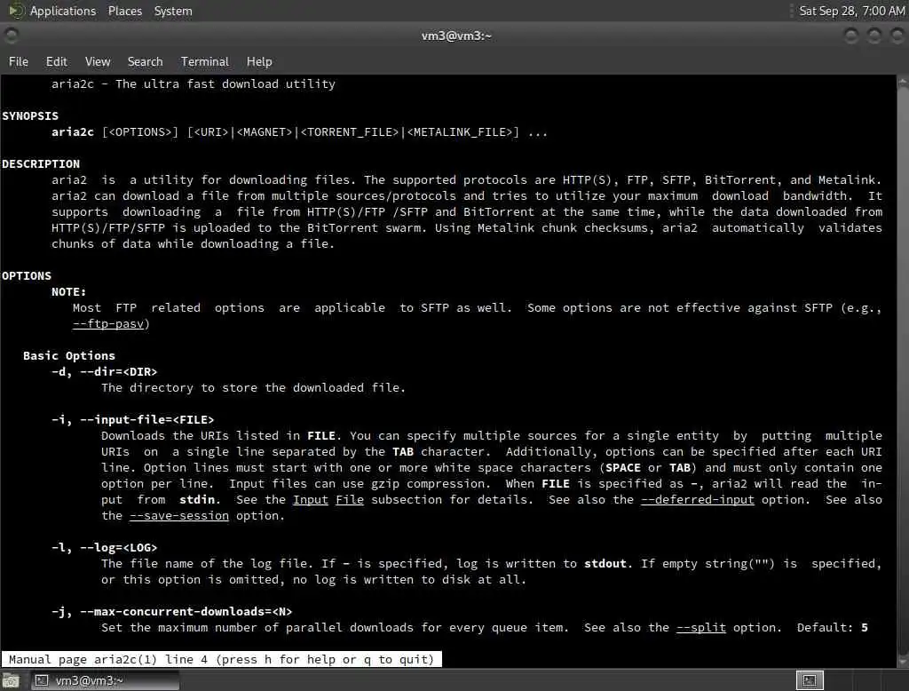909x691 pixels.
Task: Click the underlined --split option
Action: (701, 628)
